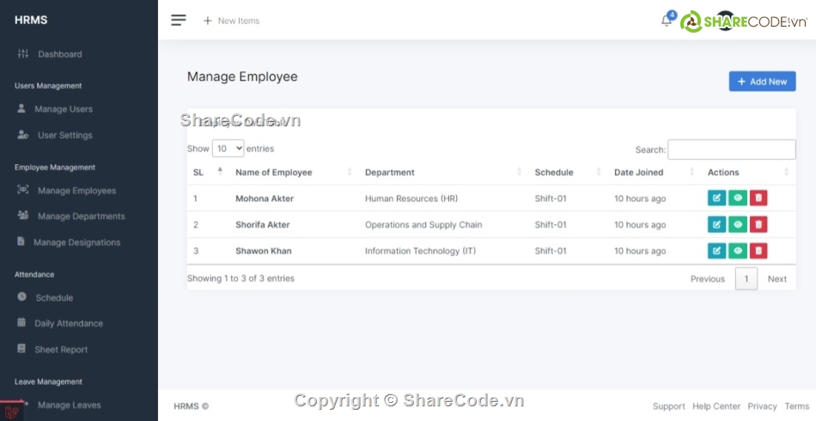The image size is (816, 421).
Task: Click edit icon for Shawon Khan
Action: 716,251
